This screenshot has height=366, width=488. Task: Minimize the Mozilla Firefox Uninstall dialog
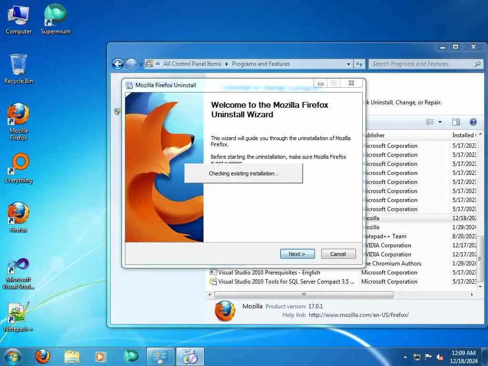[321, 83]
